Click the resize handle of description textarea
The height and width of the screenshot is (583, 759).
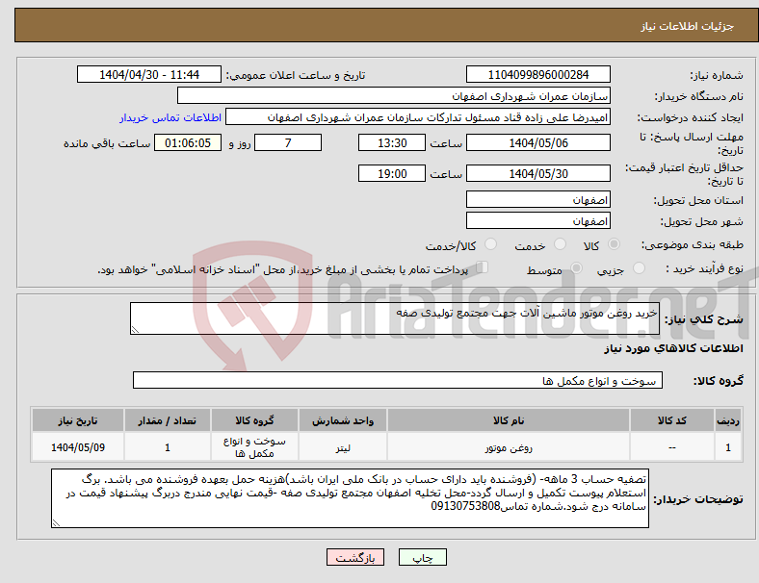[x=135, y=330]
